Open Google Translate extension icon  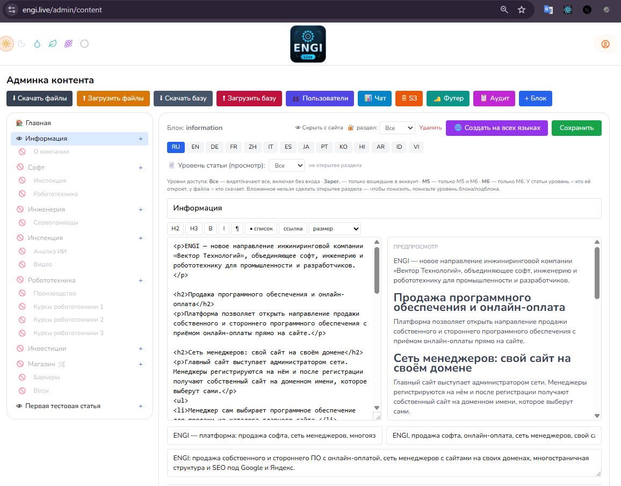(548, 10)
